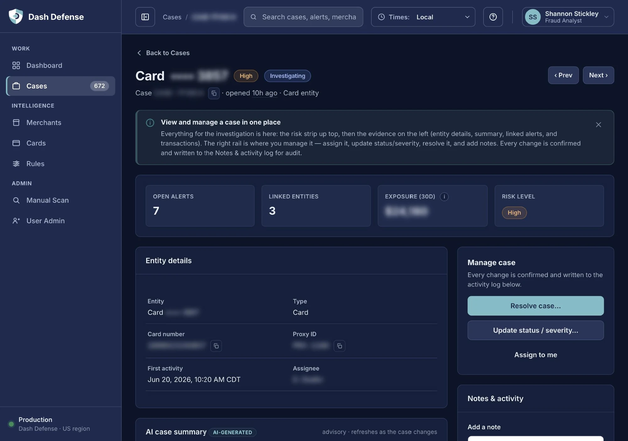Copy the card number
The image size is (628, 441).
(216, 346)
